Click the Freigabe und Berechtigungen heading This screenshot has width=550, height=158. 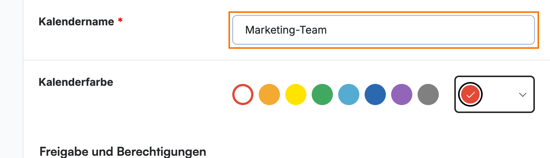[123, 152]
